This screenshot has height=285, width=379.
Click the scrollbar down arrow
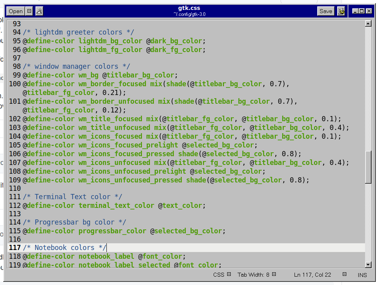click(368, 264)
